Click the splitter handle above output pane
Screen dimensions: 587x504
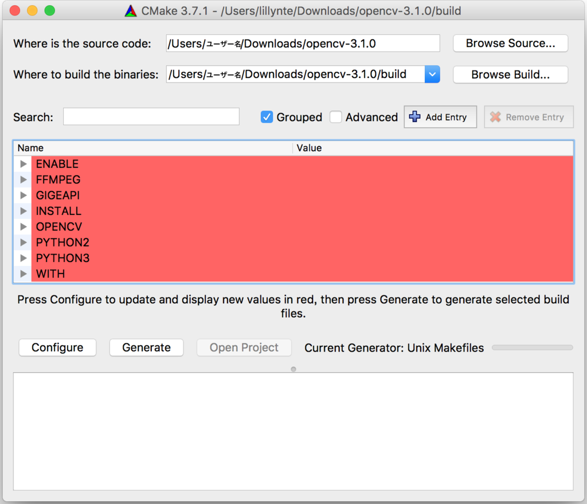293,369
